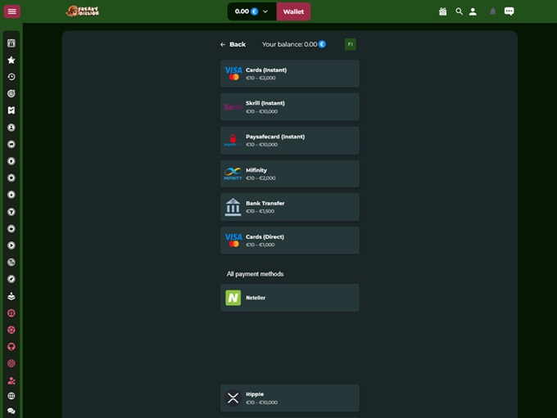
Task: Open the notifications bell
Action: 493,11
